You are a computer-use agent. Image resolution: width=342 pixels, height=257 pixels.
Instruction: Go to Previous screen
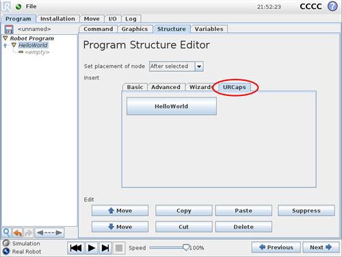point(276,247)
